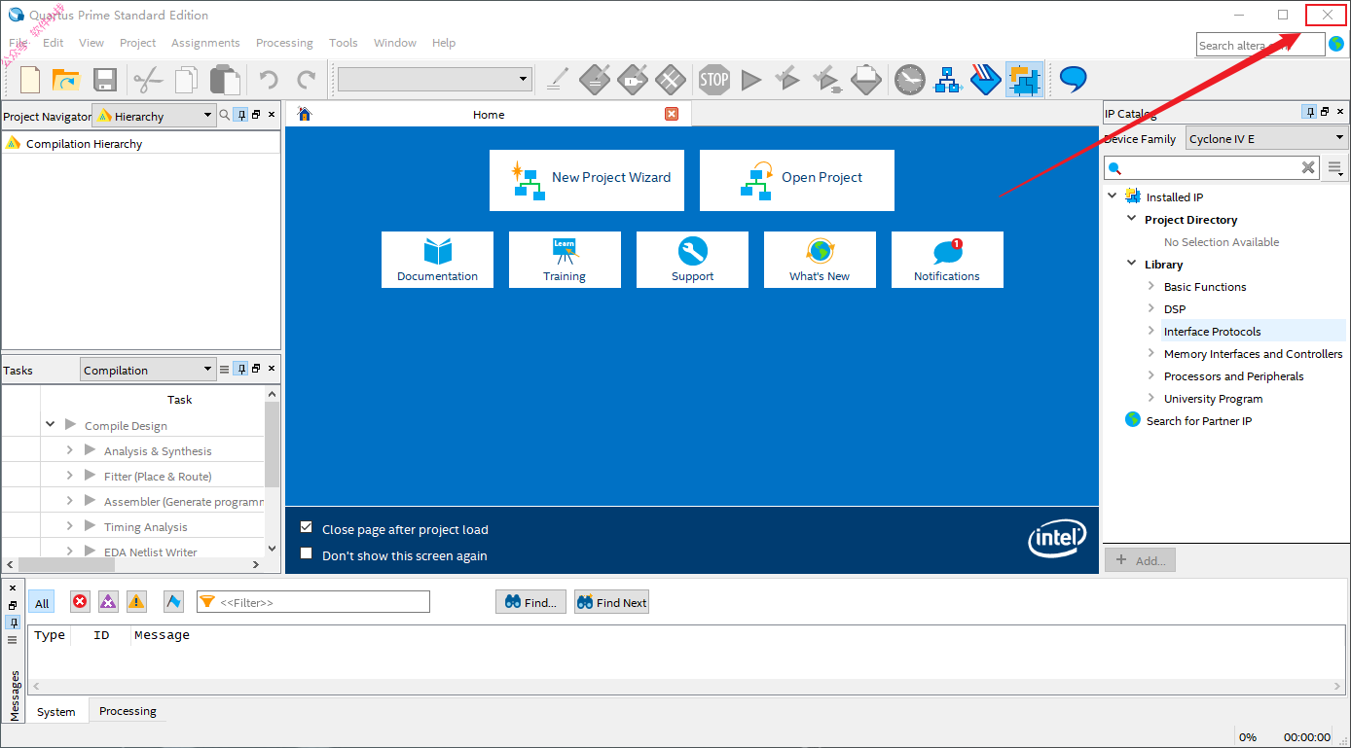This screenshot has height=748, width=1351.
Task: Click the messages Filter input field
Action: pyautogui.click(x=312, y=602)
